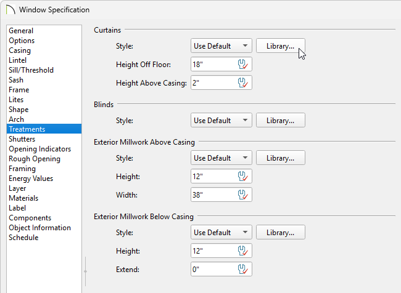The height and width of the screenshot is (293, 401).
Task: Select the Arch panel
Action: 44,119
